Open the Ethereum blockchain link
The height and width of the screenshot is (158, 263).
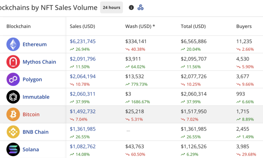(x=34, y=44)
